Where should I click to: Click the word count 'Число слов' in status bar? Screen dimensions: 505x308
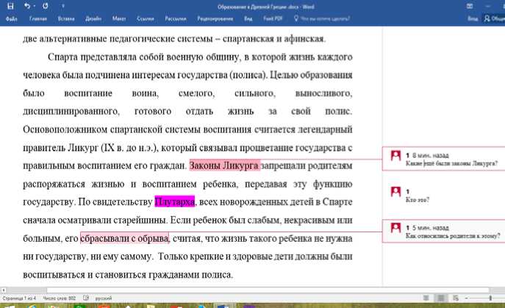pos(60,298)
